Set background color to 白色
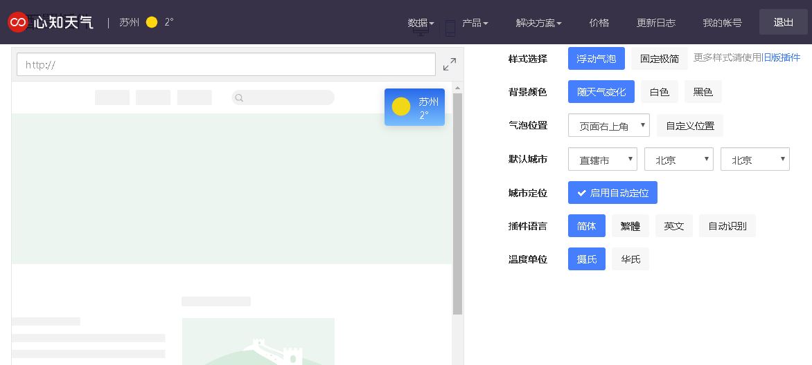This screenshot has height=365, width=812. tap(660, 92)
